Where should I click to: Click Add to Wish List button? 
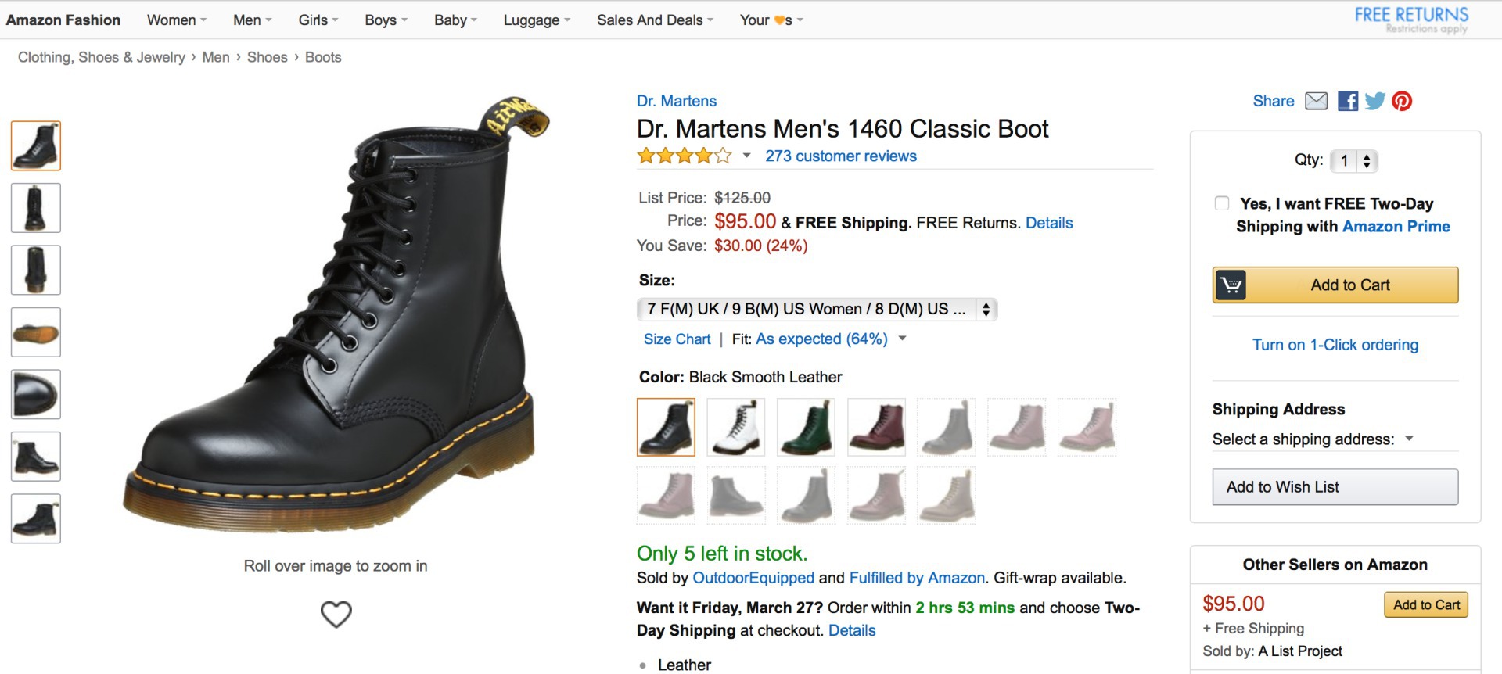(x=1335, y=487)
